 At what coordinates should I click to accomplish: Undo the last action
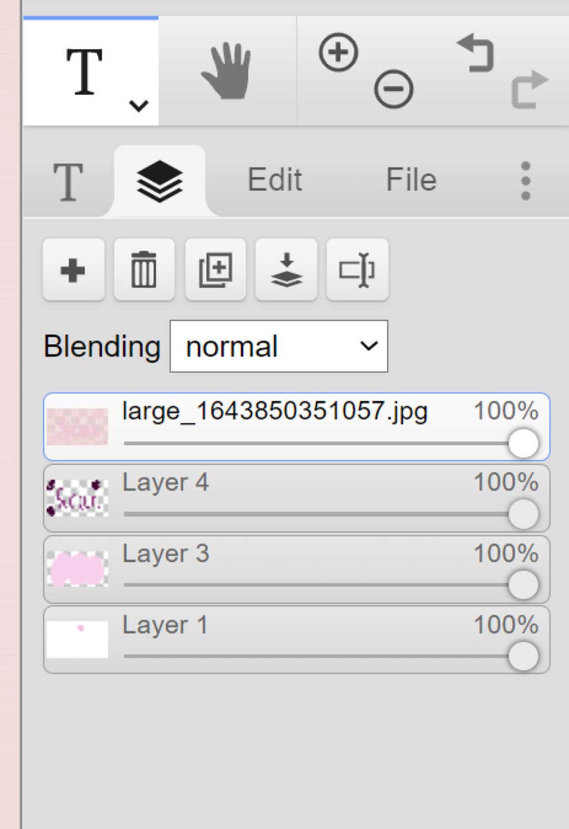tap(476, 53)
